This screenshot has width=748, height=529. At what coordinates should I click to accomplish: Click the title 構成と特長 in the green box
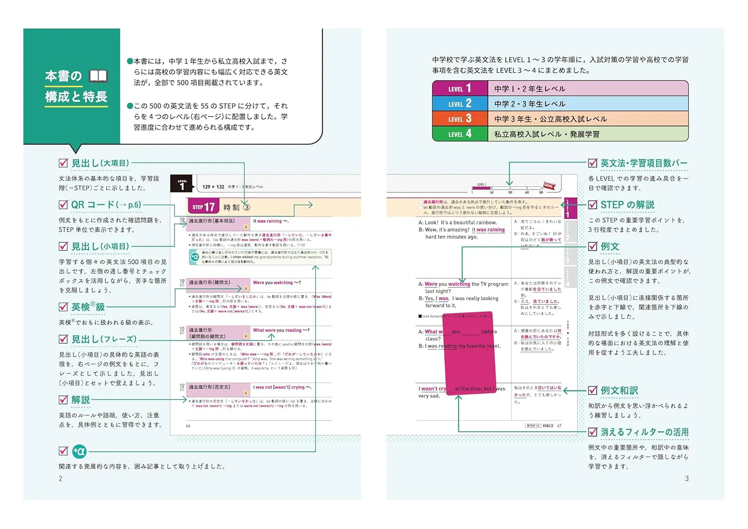[76, 96]
